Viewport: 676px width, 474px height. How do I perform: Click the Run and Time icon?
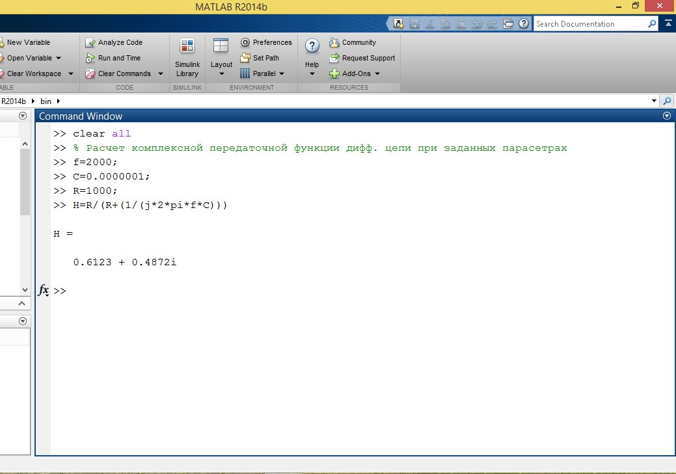click(90, 58)
